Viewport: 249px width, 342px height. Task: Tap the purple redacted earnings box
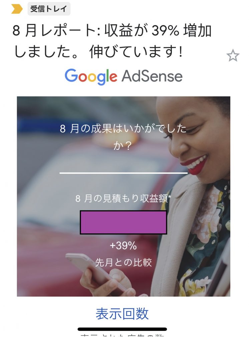point(123,222)
